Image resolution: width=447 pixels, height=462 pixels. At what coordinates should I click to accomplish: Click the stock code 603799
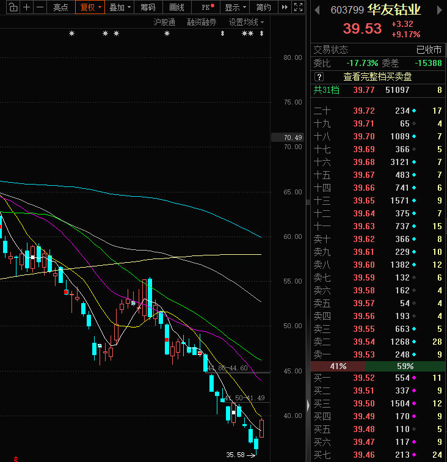click(347, 10)
